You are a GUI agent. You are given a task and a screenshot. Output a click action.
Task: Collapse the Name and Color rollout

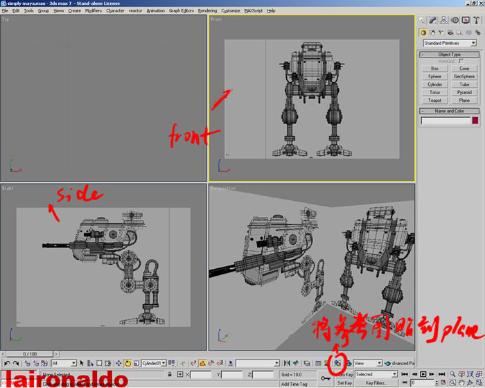pyautogui.click(x=449, y=111)
